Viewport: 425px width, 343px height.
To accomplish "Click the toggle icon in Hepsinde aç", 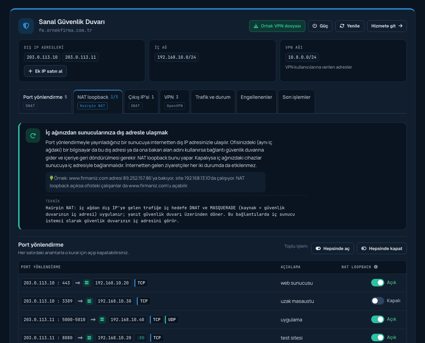I will 318,249.
